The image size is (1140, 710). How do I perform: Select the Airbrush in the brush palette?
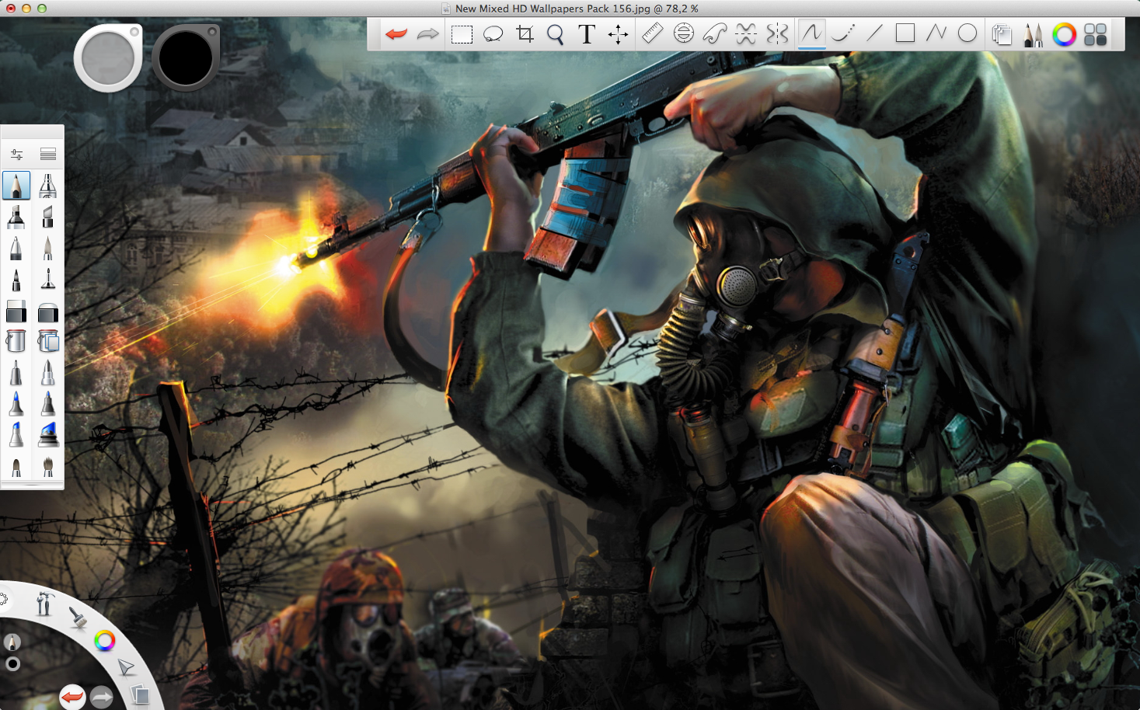coord(48,186)
